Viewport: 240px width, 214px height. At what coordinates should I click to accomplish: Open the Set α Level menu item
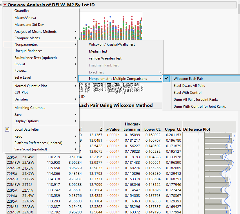pos(23,78)
